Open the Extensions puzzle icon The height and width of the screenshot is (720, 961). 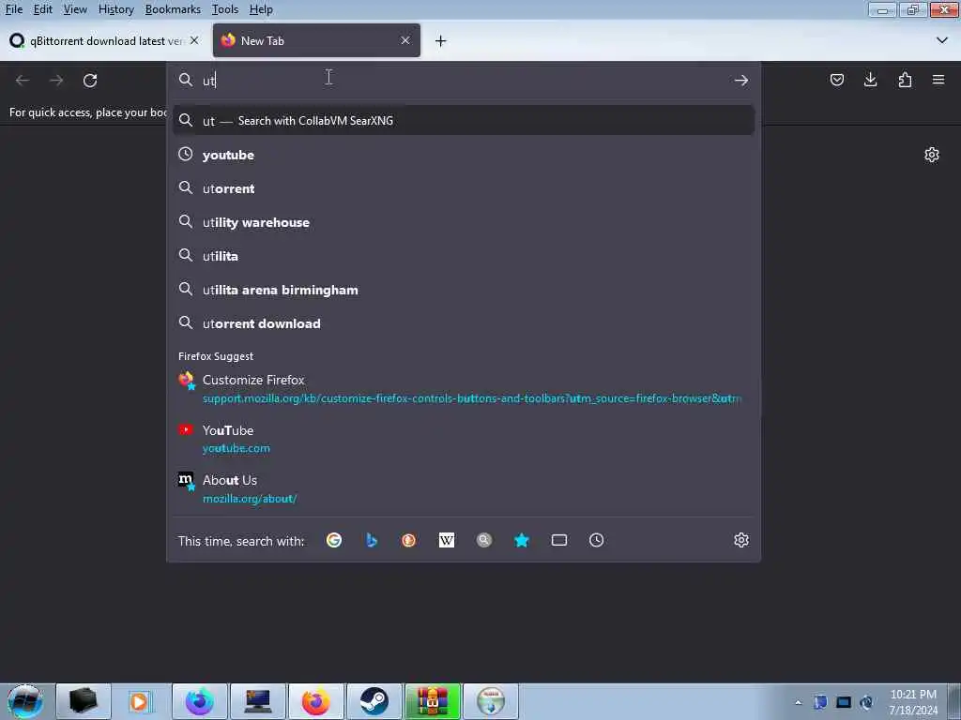905,81
